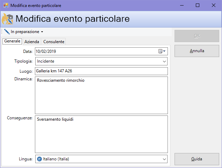
Task: Close the Modifica evento particolare window
Action: click(x=214, y=5)
